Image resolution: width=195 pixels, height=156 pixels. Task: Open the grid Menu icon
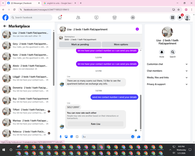click(172, 18)
